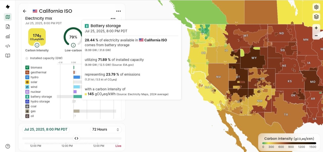Image resolution: width=323 pixels, height=152 pixels.
Task: Jump to Live on the timeline
Action: 118,146
